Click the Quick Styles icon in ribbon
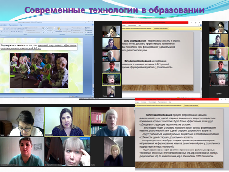The image size is (229, 172). 66,30
